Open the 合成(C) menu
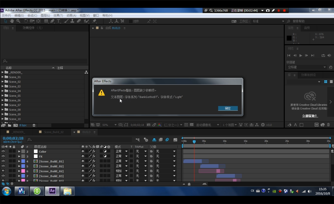Screen dimensions: 334x204 [x=32, y=15]
